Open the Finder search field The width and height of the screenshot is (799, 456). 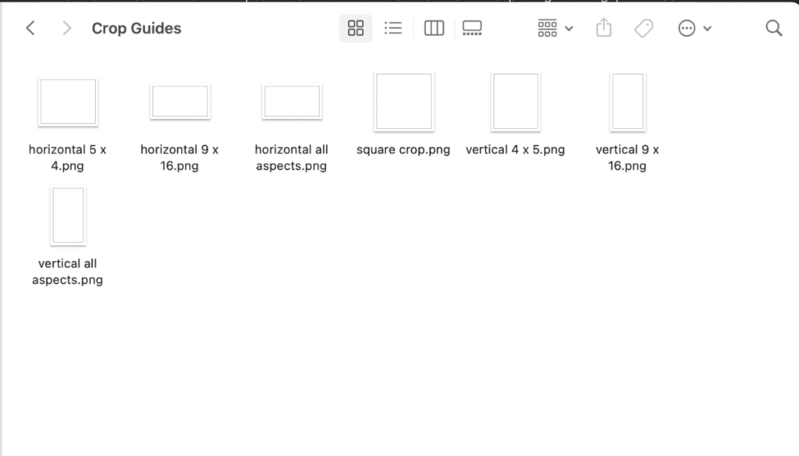click(773, 28)
